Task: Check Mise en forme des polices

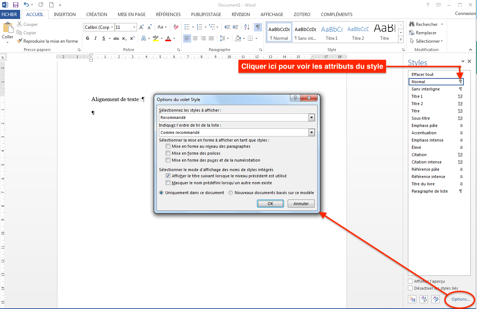Action: click(x=168, y=153)
